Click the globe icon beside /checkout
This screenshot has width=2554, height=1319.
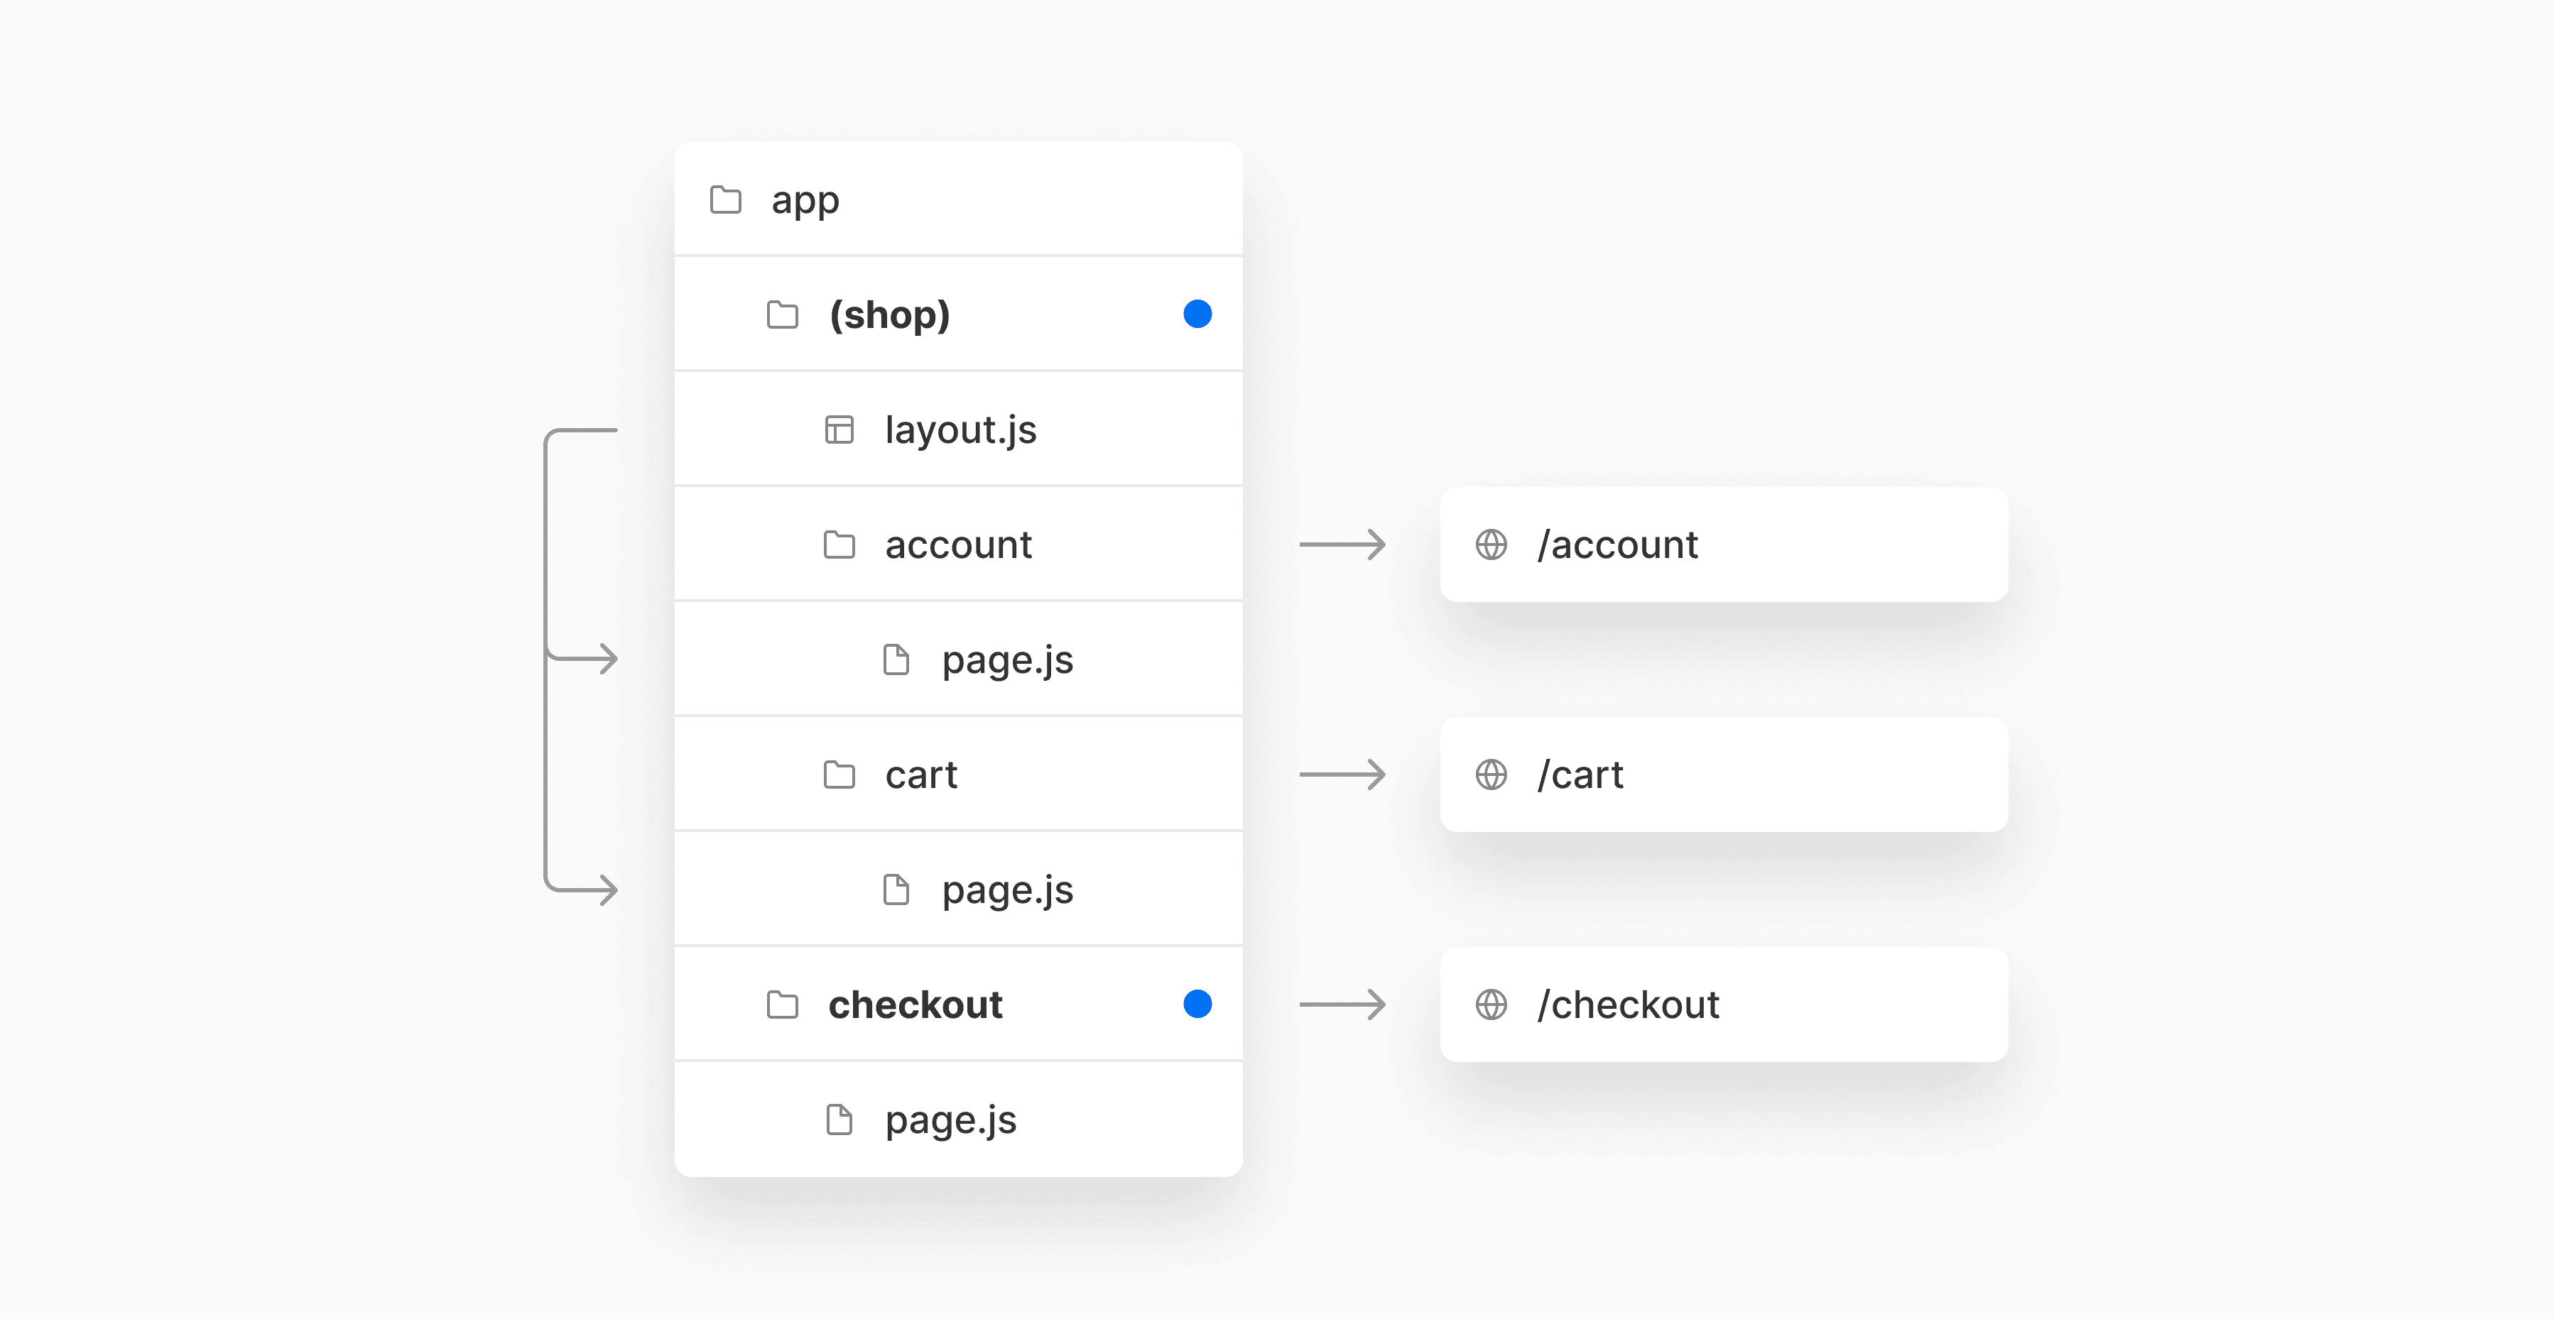[x=1491, y=1005]
